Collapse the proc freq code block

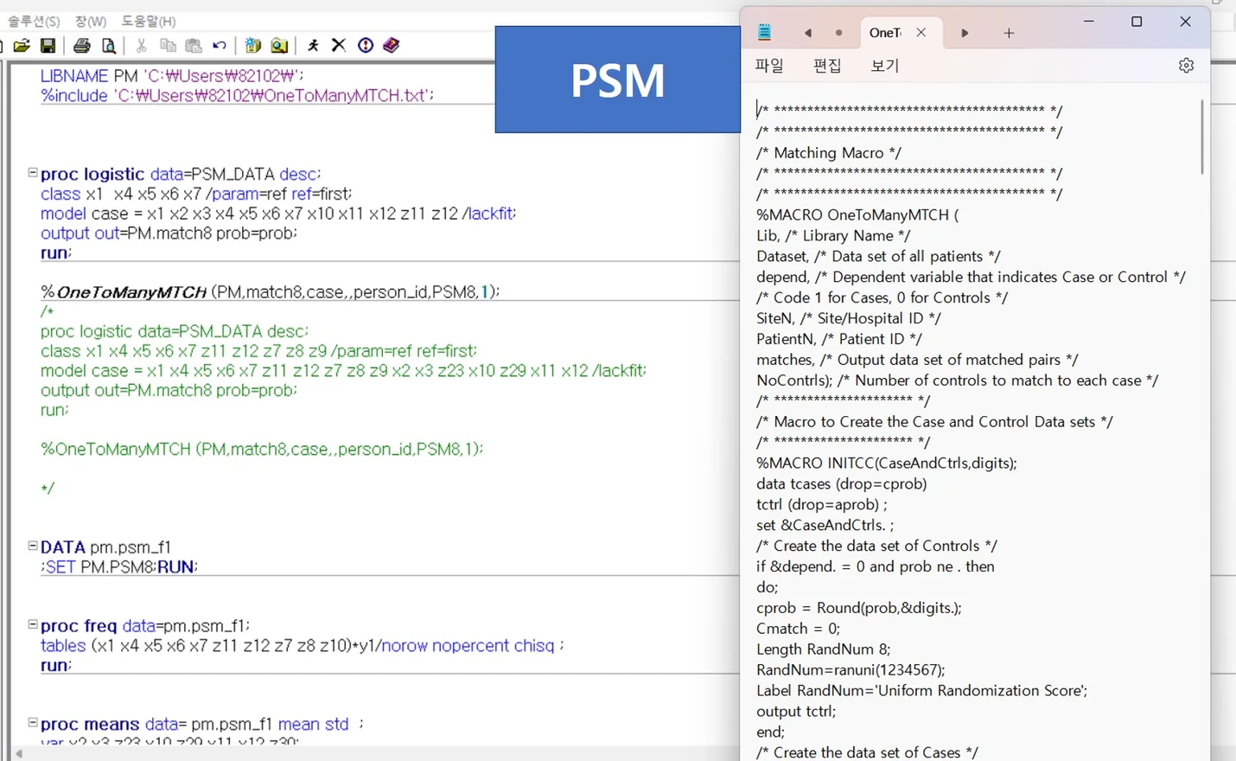pyautogui.click(x=33, y=624)
